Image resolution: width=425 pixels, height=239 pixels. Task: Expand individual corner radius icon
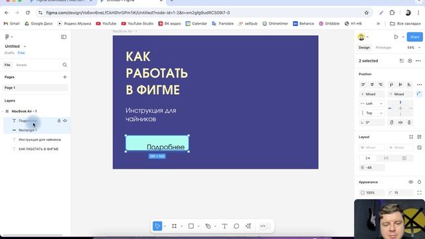(x=419, y=193)
